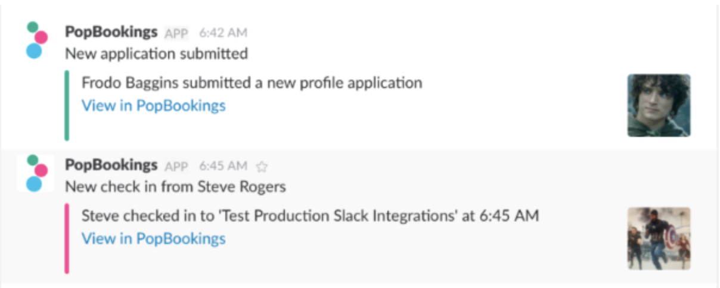Click the PopBookings avatar on the 6:45 AM message

pos(36,173)
